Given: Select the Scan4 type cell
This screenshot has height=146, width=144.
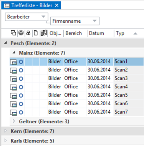Looking at the screenshot, I should click(129, 87).
